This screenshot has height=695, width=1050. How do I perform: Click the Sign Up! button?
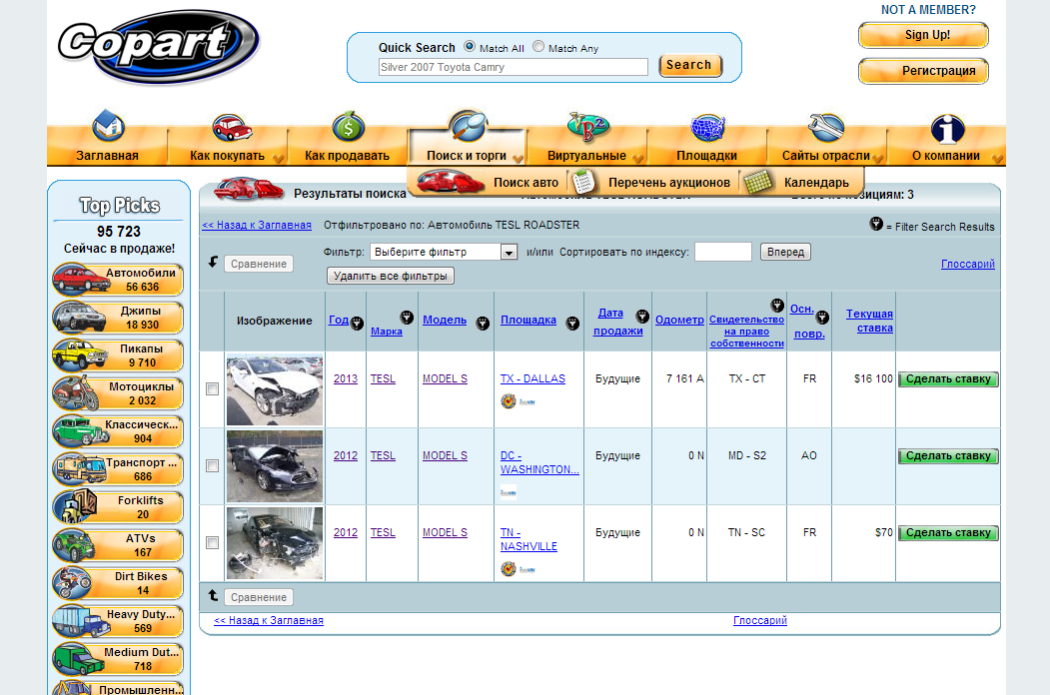pyautogui.click(x=923, y=35)
